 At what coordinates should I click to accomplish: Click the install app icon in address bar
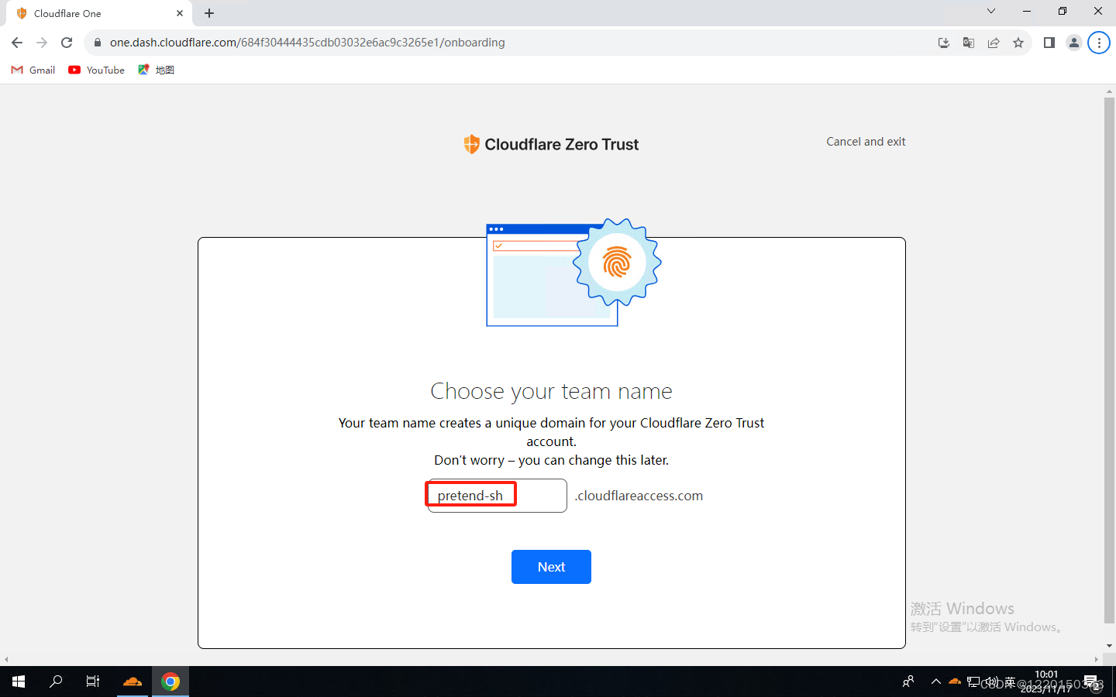(944, 43)
